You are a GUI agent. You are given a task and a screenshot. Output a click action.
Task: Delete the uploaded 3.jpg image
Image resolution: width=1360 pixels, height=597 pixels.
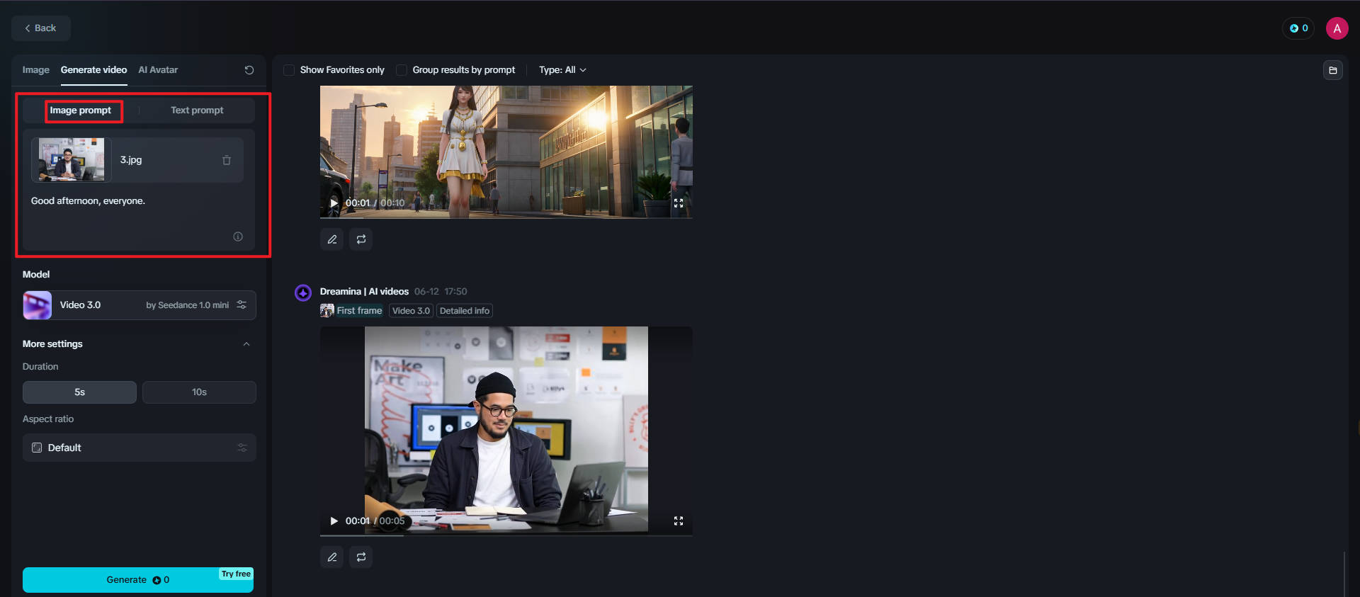(x=227, y=160)
